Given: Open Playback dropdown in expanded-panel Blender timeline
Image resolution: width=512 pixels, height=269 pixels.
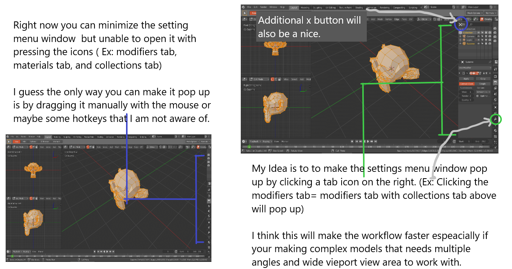Looking at the screenshot, I should tap(254, 141).
